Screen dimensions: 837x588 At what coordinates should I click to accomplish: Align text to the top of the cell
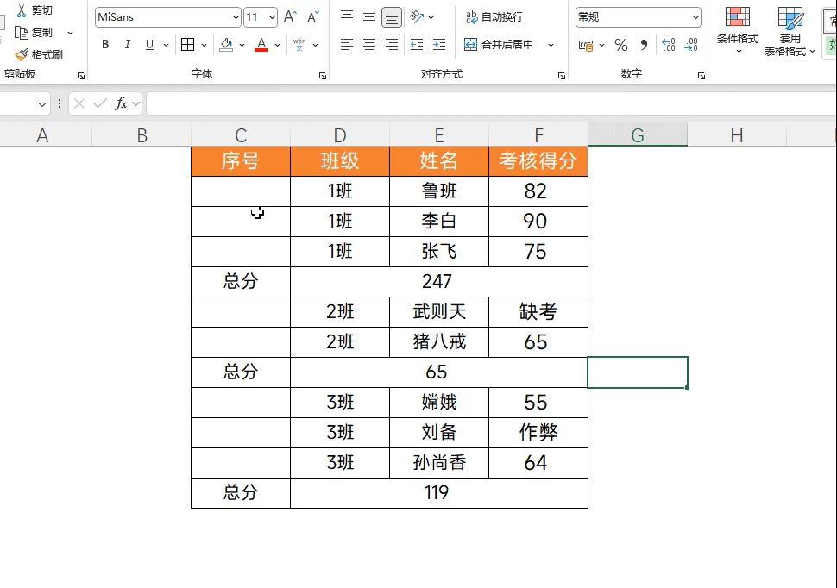(x=347, y=16)
